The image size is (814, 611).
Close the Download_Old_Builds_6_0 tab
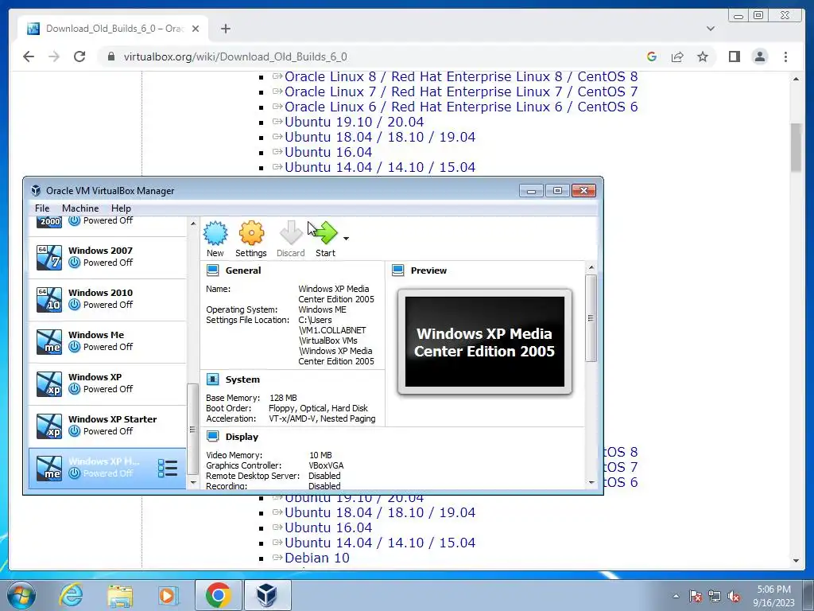[x=196, y=29]
